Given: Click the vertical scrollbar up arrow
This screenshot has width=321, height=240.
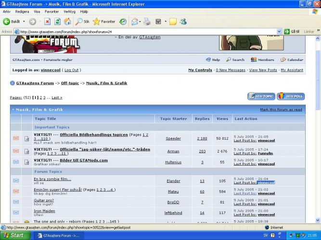Looking at the screenshot, I should [318, 38].
